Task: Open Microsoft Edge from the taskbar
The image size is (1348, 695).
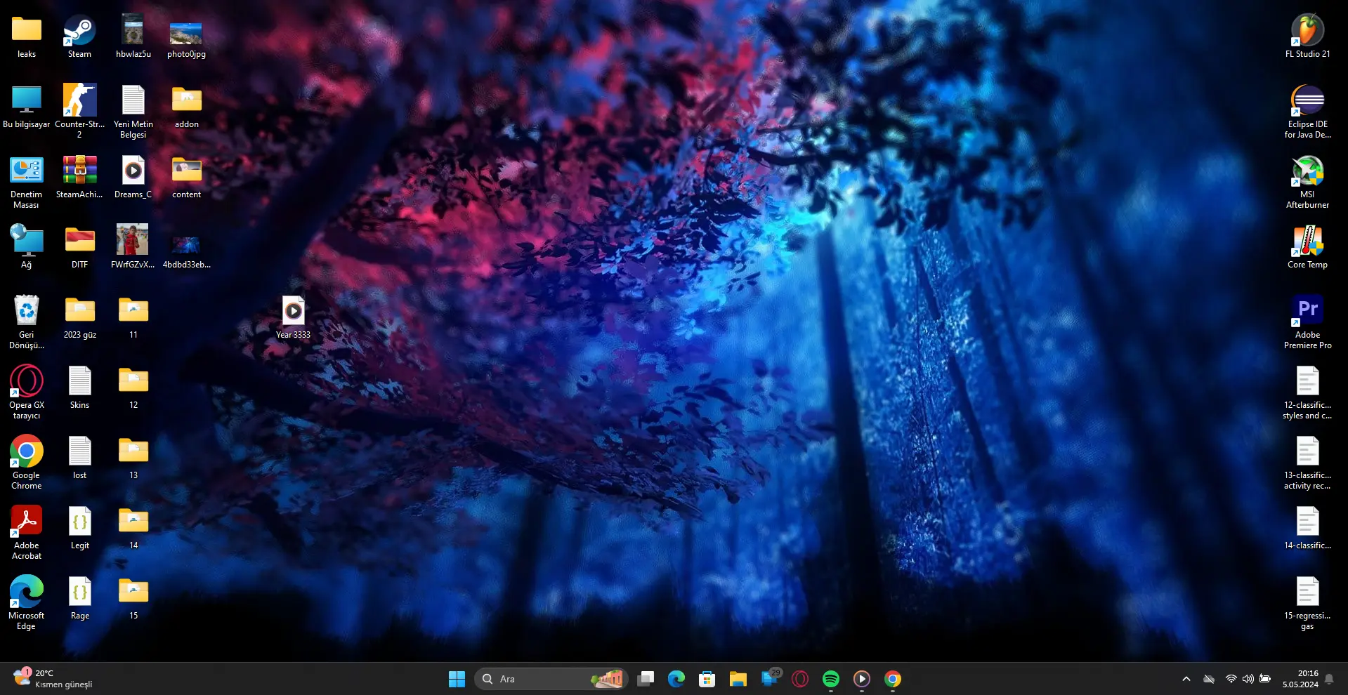Action: (676, 679)
